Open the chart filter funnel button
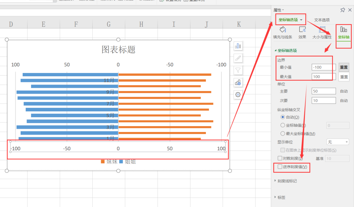Viewport: 354px width, 207px height. tap(238, 70)
